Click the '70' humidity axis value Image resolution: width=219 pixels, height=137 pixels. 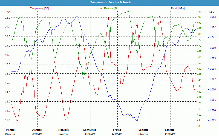[x=200, y=46]
